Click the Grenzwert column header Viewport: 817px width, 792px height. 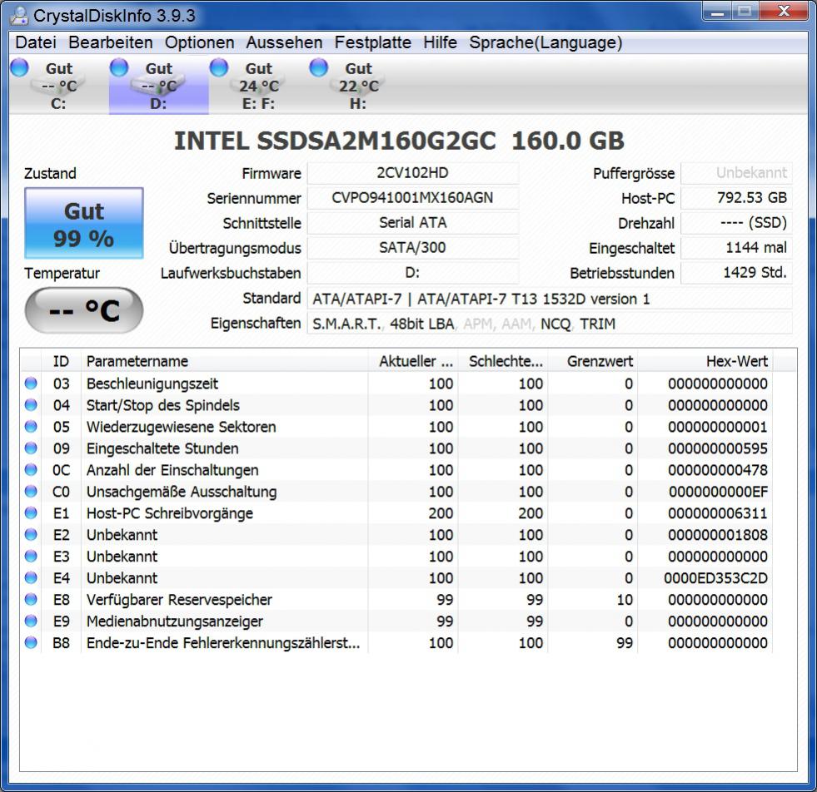click(593, 361)
